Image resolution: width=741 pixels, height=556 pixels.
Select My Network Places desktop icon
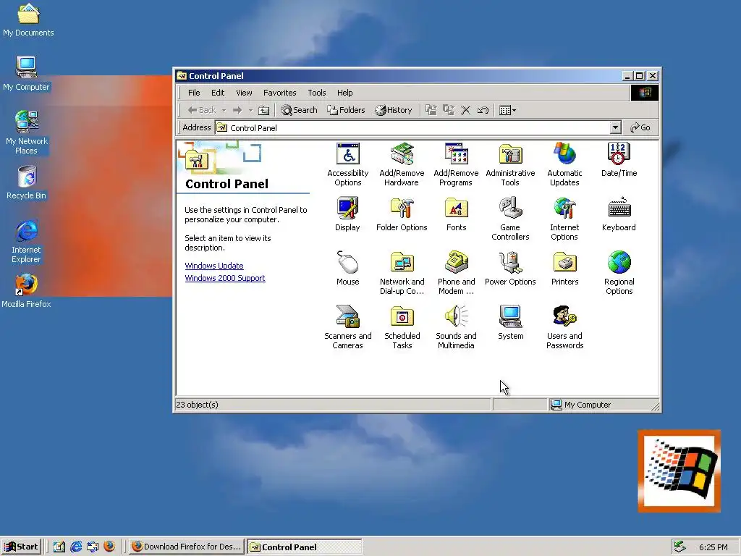click(x=27, y=132)
